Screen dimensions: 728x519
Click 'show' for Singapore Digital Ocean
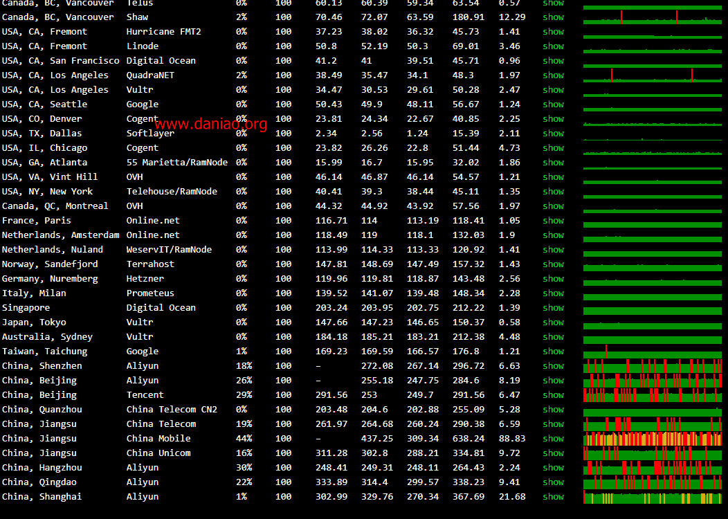pos(554,308)
